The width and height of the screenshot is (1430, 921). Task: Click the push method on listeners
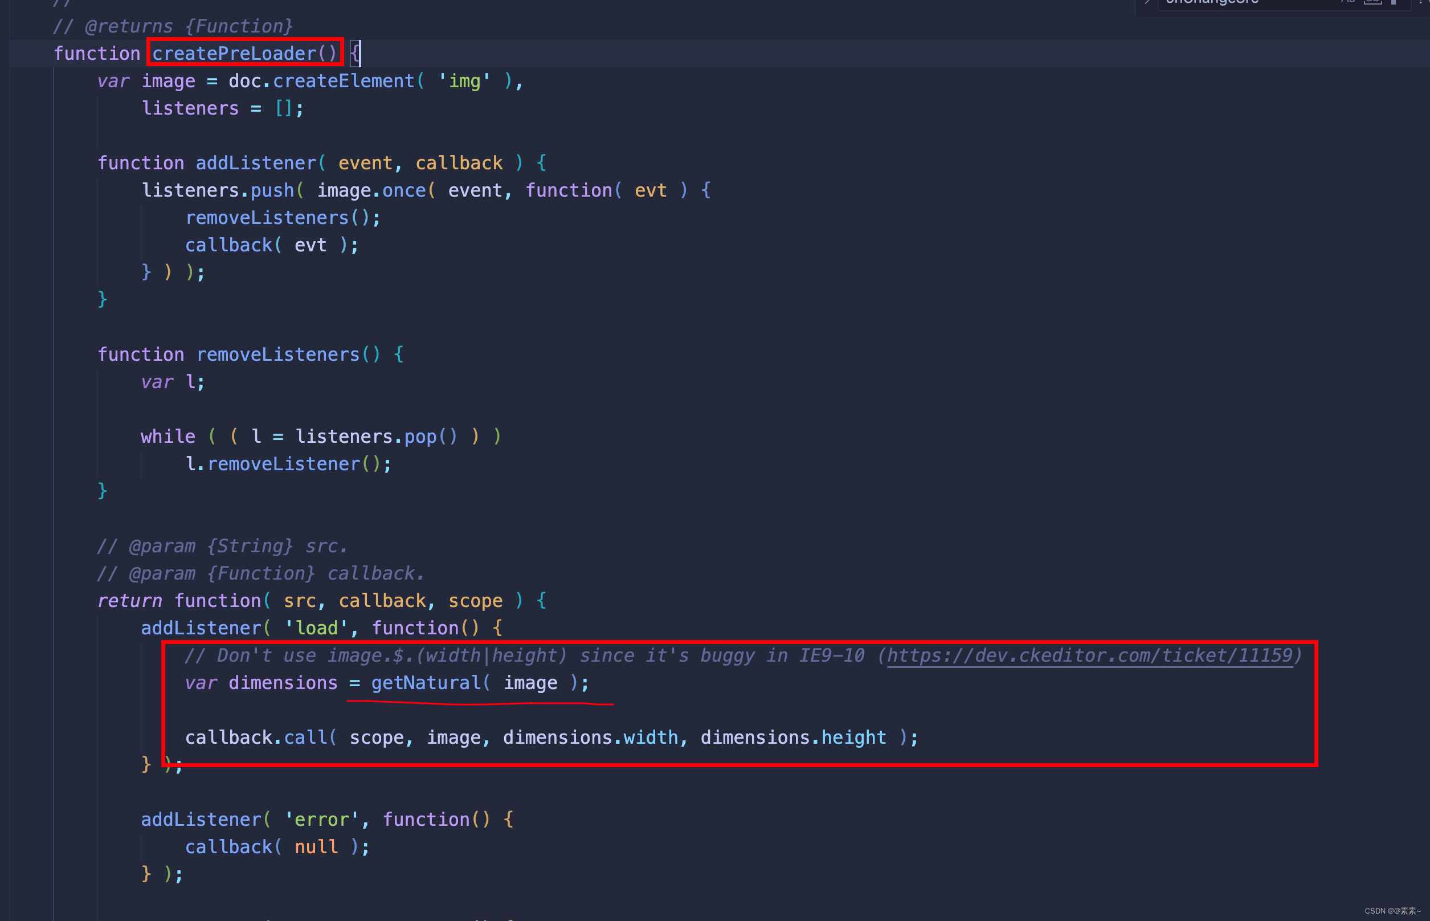coord(272,190)
